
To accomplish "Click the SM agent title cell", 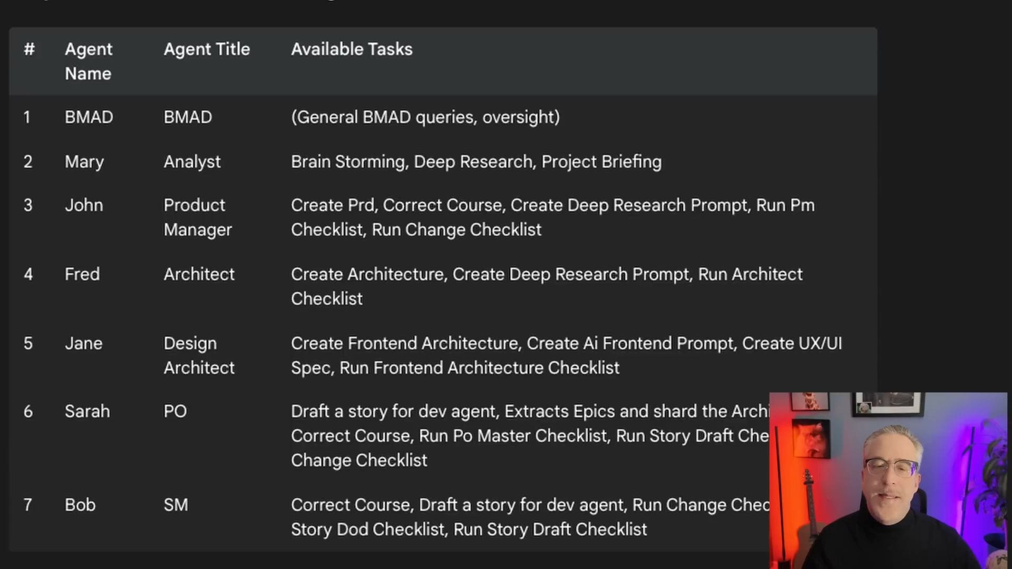I will tap(176, 505).
